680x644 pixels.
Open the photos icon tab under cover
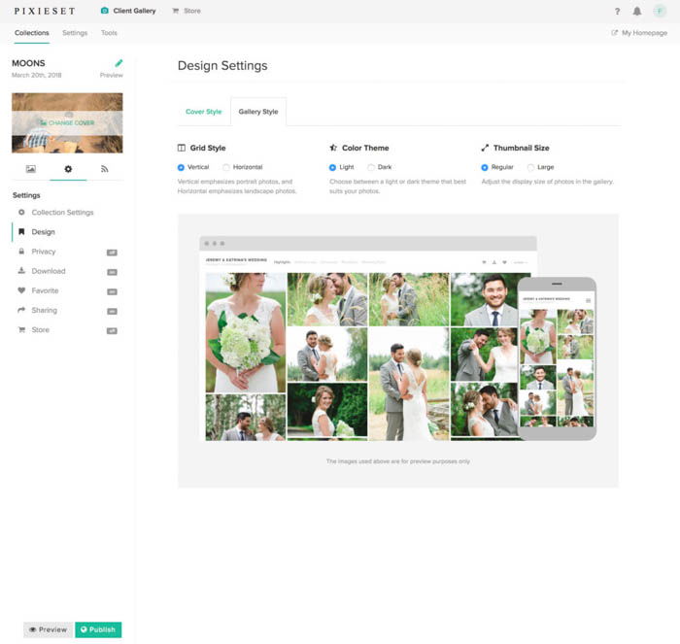(31, 169)
